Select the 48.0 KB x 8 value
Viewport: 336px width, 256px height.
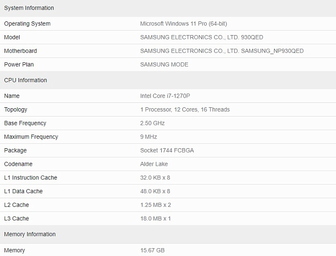pyautogui.click(x=155, y=191)
